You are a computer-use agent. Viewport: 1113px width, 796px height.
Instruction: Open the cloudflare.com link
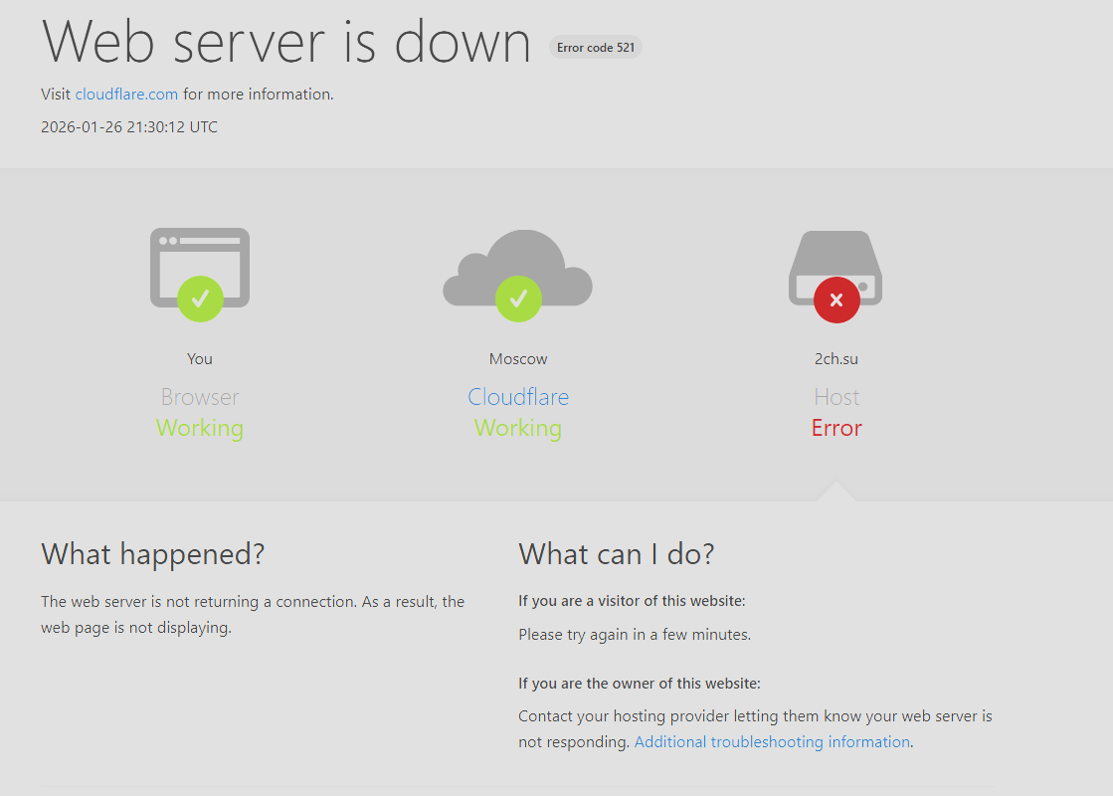126,95
